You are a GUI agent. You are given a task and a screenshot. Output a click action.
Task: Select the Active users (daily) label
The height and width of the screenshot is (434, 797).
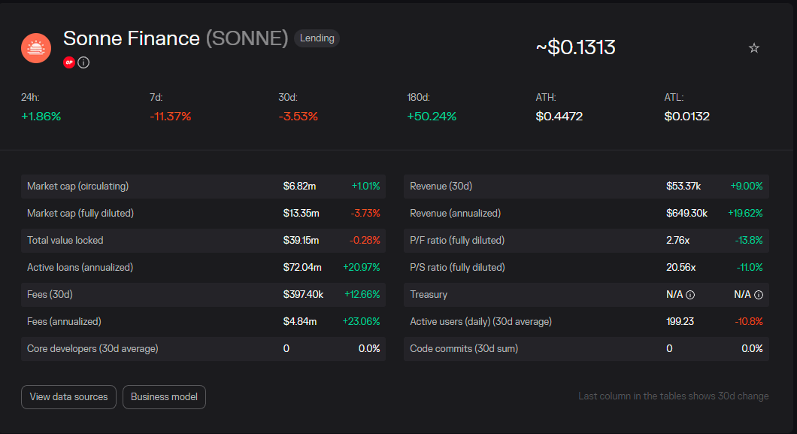(481, 322)
